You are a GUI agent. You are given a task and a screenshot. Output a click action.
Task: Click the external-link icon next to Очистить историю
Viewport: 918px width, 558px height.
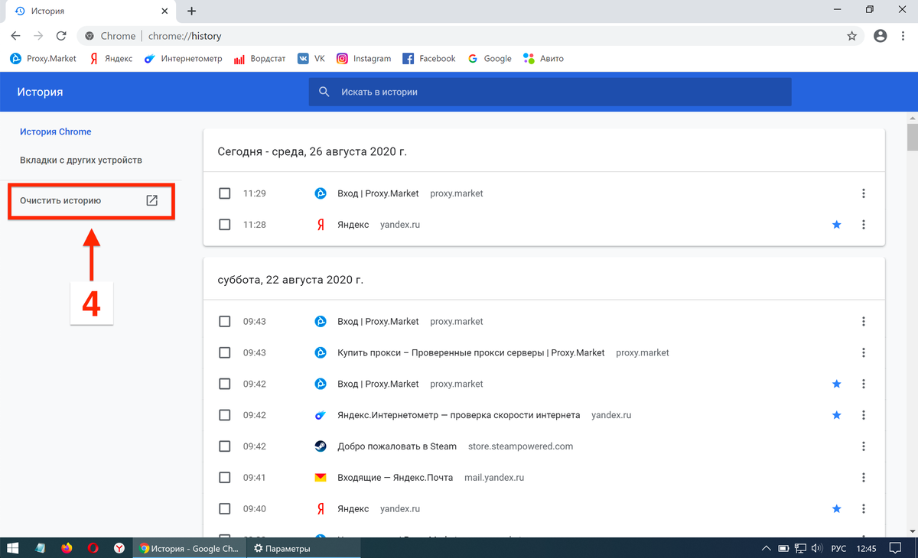point(151,200)
